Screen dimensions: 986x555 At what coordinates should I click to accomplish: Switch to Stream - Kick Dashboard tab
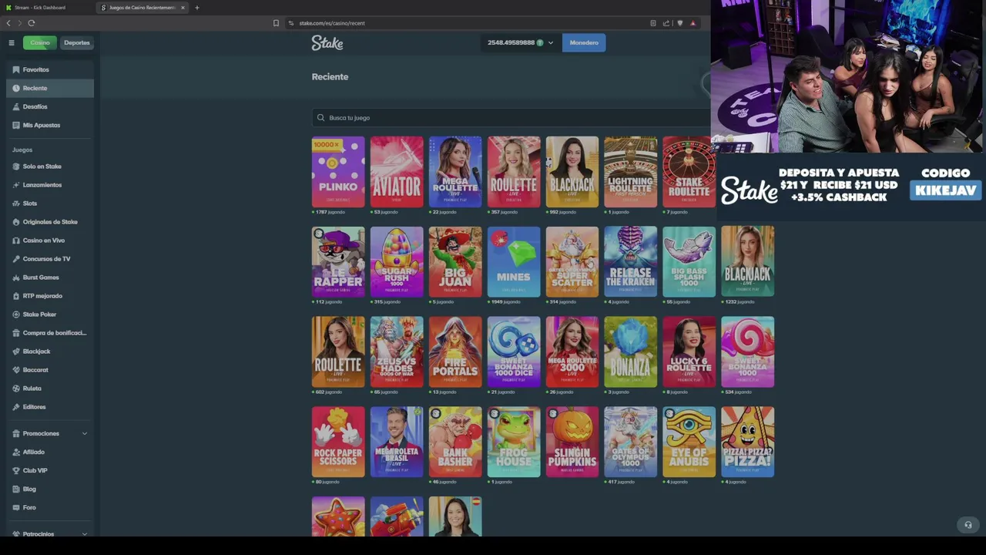tap(46, 8)
